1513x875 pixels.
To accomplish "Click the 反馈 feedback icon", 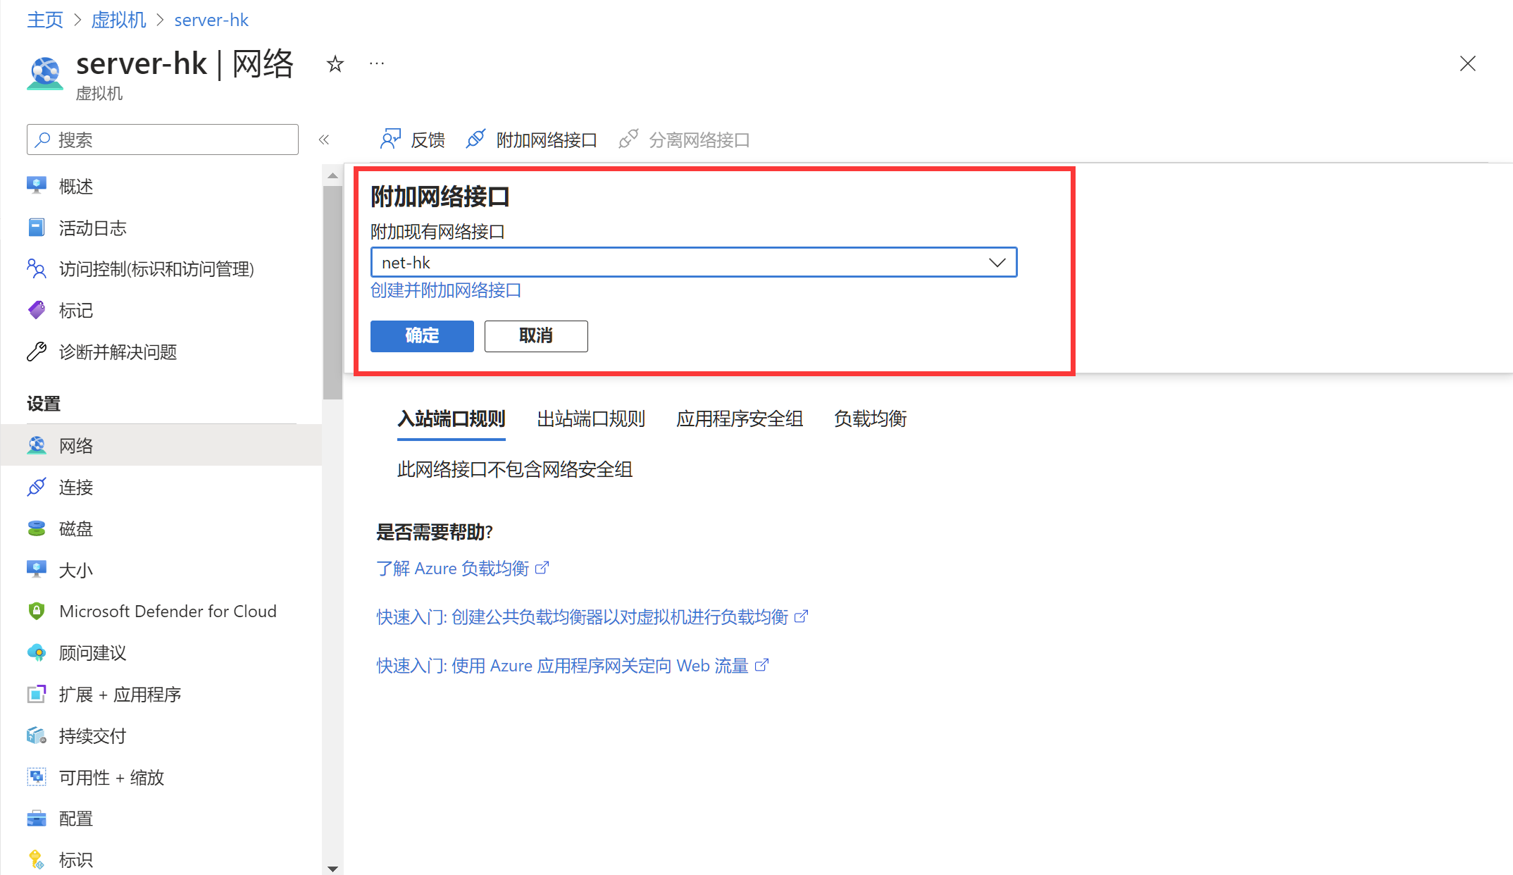I will (391, 139).
